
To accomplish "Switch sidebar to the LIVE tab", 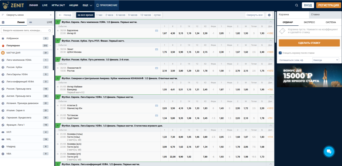I will (x=40, y=22).
